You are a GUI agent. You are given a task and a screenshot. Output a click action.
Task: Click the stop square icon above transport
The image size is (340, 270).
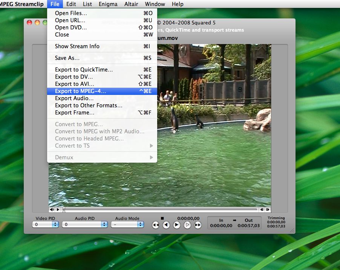(162, 218)
